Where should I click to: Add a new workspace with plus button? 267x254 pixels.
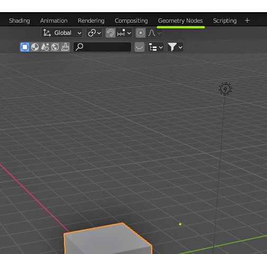pos(247,21)
